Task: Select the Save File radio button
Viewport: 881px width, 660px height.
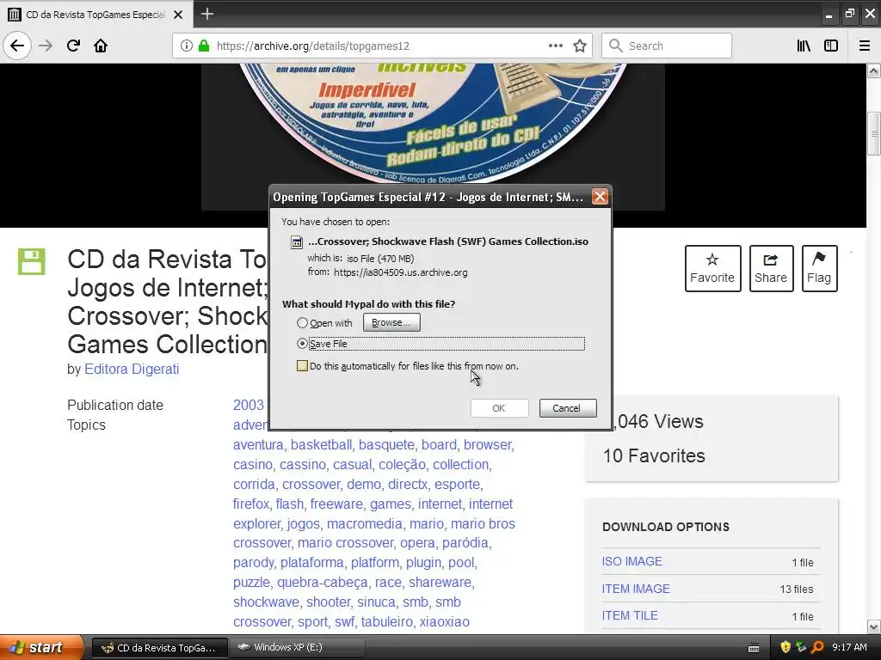Action: pos(302,344)
